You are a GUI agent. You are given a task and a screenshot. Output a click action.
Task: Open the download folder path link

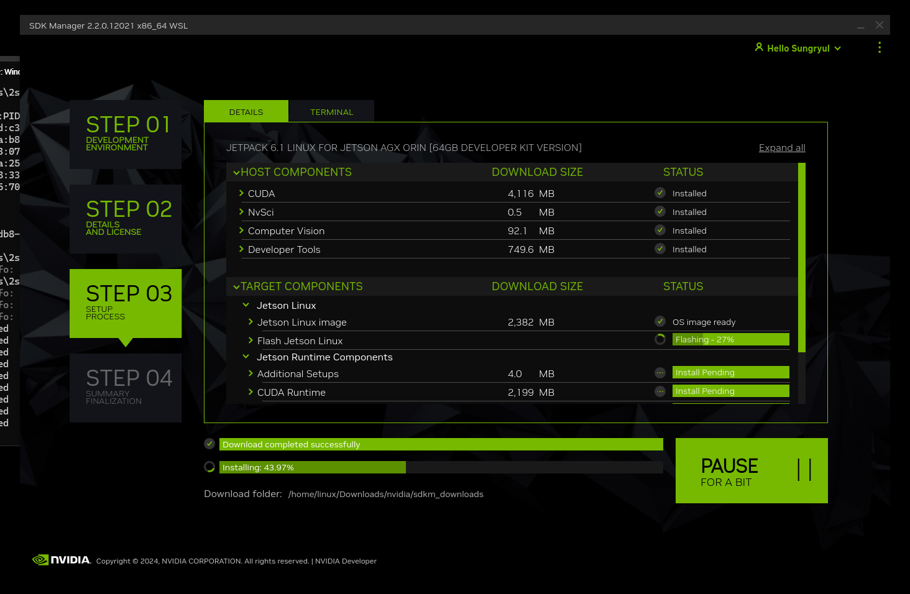coord(385,494)
